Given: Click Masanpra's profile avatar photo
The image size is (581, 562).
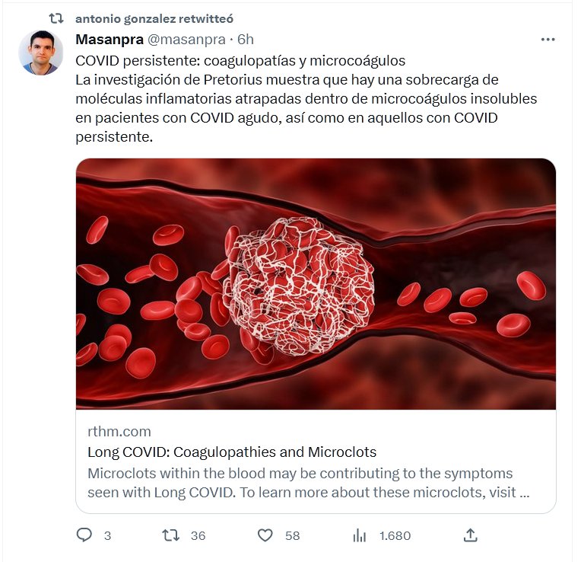Looking at the screenshot, I should pyautogui.click(x=41, y=53).
